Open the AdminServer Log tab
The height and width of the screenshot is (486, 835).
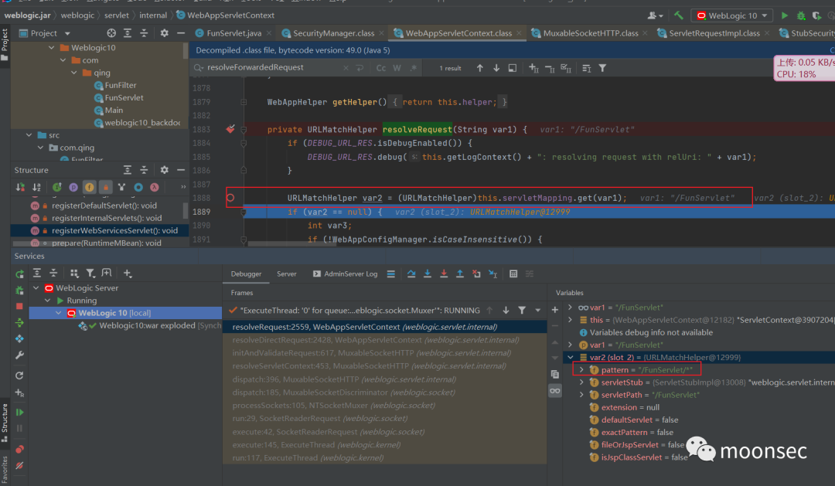pyautogui.click(x=345, y=274)
